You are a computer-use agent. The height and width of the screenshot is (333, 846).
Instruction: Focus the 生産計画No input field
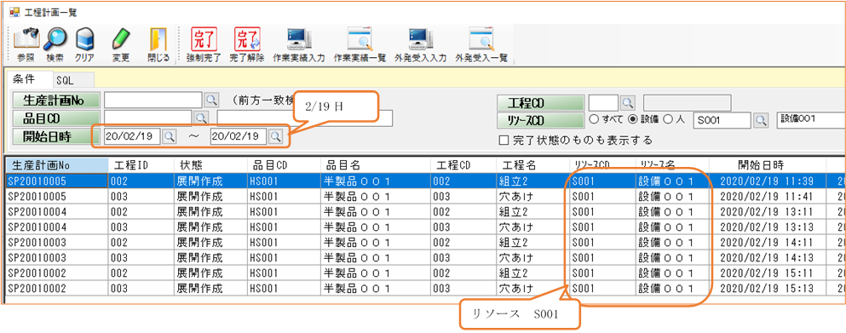coord(153,100)
